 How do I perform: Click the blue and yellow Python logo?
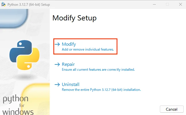[x=24, y=55]
